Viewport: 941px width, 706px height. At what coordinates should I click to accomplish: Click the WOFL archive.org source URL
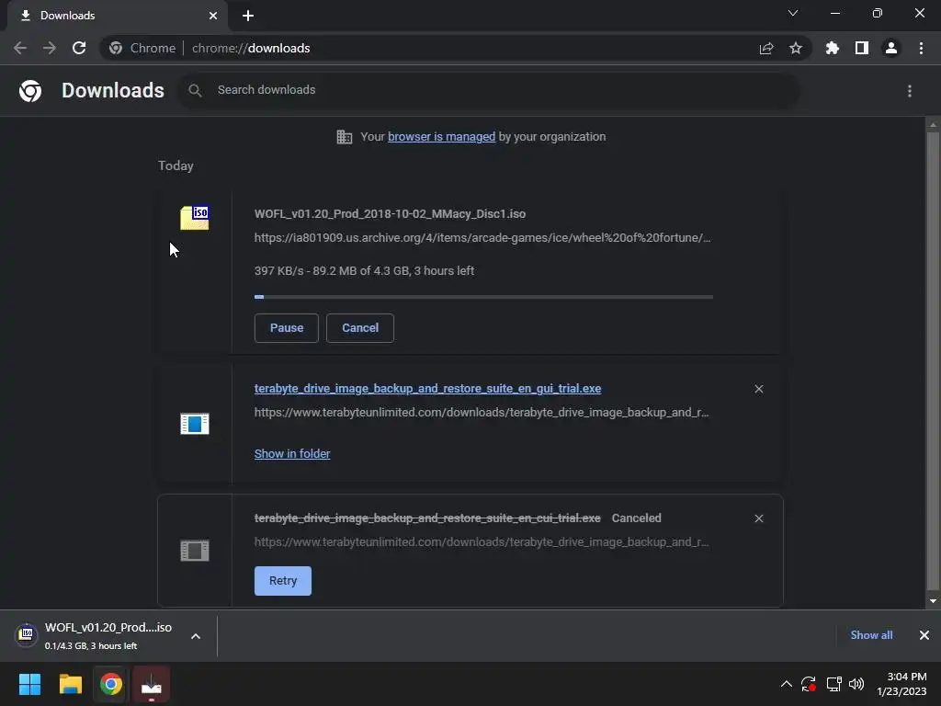coord(482,238)
